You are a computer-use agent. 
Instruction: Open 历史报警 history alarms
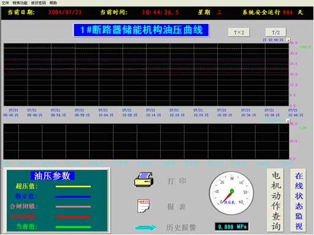coord(181,227)
